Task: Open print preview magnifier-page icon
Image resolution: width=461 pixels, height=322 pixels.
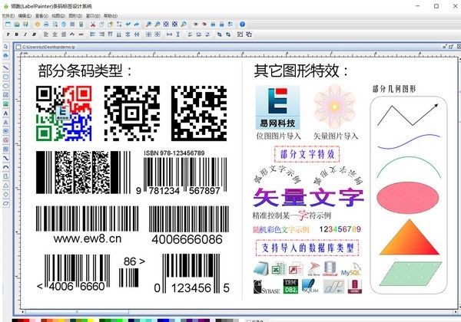Action: (55, 25)
